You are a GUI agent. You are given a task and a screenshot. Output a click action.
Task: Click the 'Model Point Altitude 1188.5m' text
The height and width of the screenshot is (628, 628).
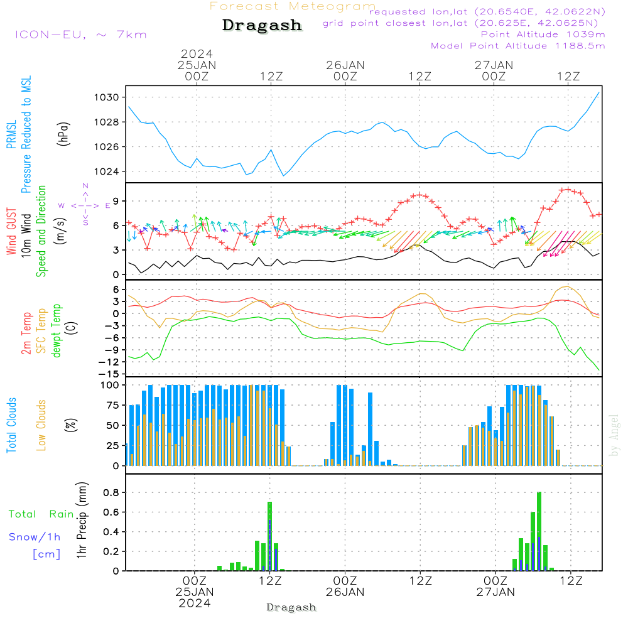click(517, 46)
